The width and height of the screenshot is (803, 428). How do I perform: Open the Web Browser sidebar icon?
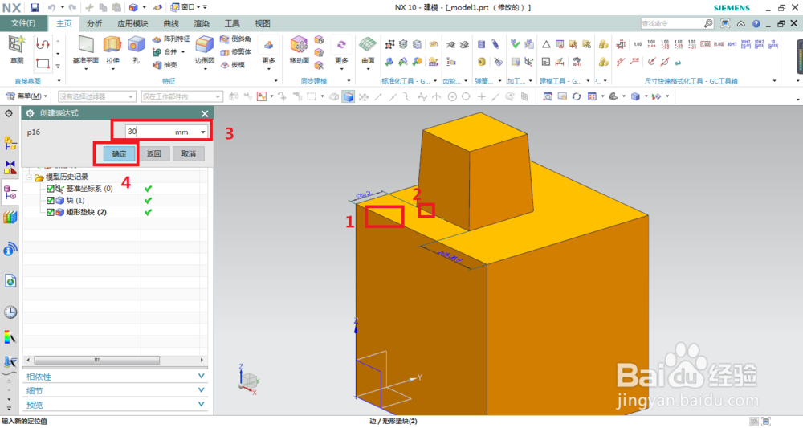10,280
